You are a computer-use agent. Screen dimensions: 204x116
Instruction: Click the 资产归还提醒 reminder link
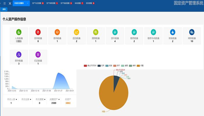37,3
